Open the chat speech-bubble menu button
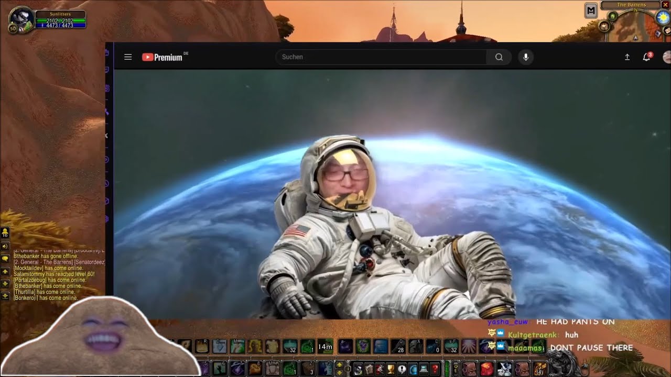 click(x=5, y=259)
